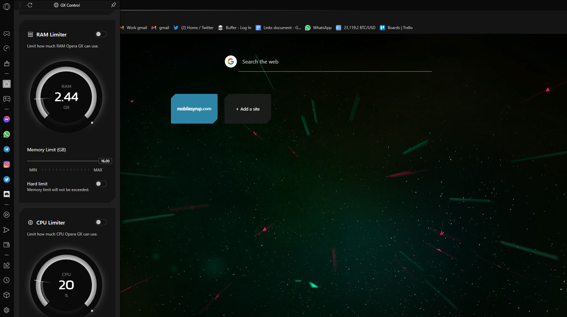Open Instagram in the sidebar

7,164
